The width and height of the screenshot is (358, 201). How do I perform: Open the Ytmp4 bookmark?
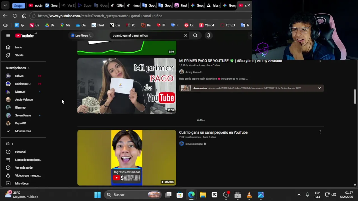207,25
